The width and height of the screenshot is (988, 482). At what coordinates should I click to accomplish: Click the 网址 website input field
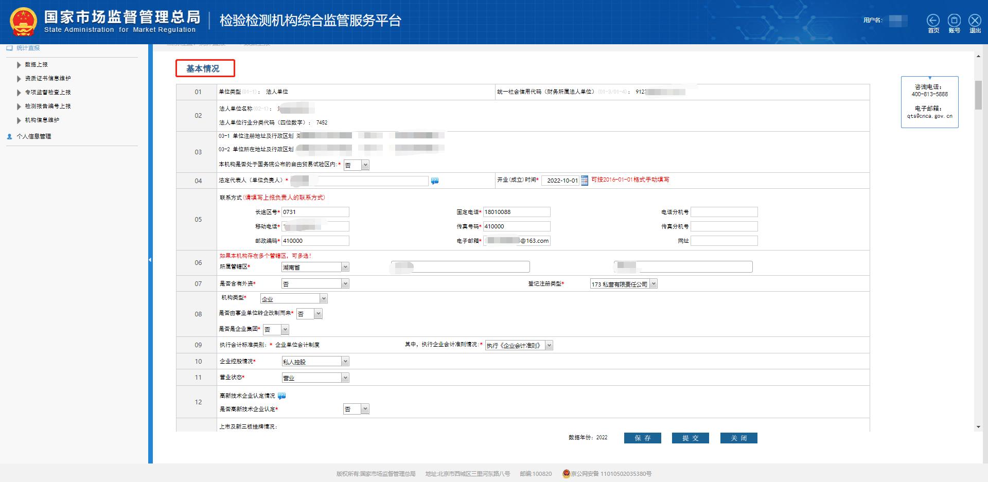[724, 240]
